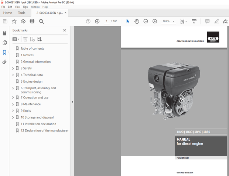Open the 11 Installation declaration bookmark
Viewport: 229px width, 176px height.
pyautogui.click(x=38, y=124)
